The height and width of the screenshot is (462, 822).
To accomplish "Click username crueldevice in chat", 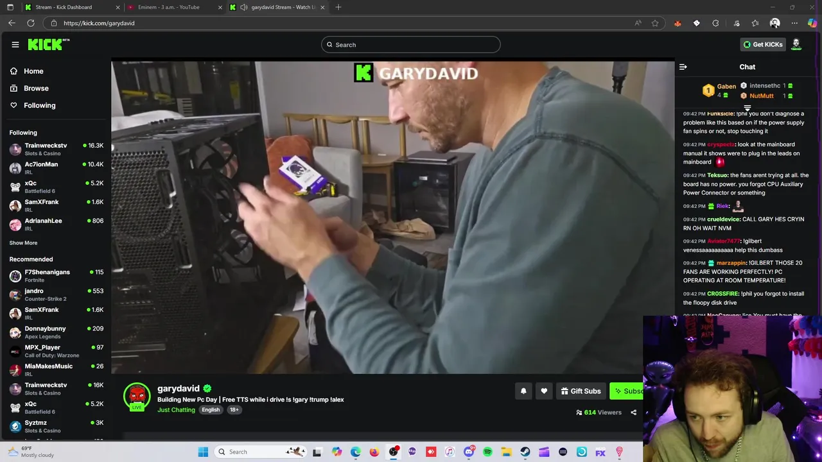I will [724, 219].
